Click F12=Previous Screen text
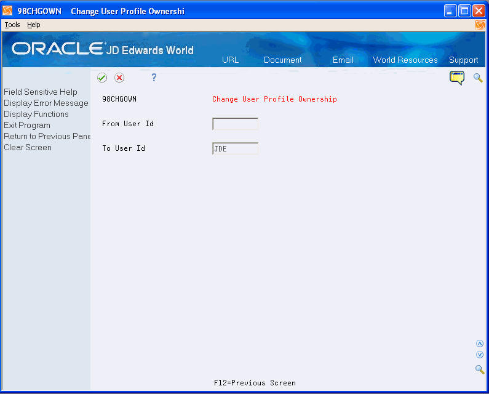 pyautogui.click(x=255, y=383)
